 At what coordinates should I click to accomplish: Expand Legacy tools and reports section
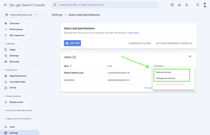tap(4, 119)
